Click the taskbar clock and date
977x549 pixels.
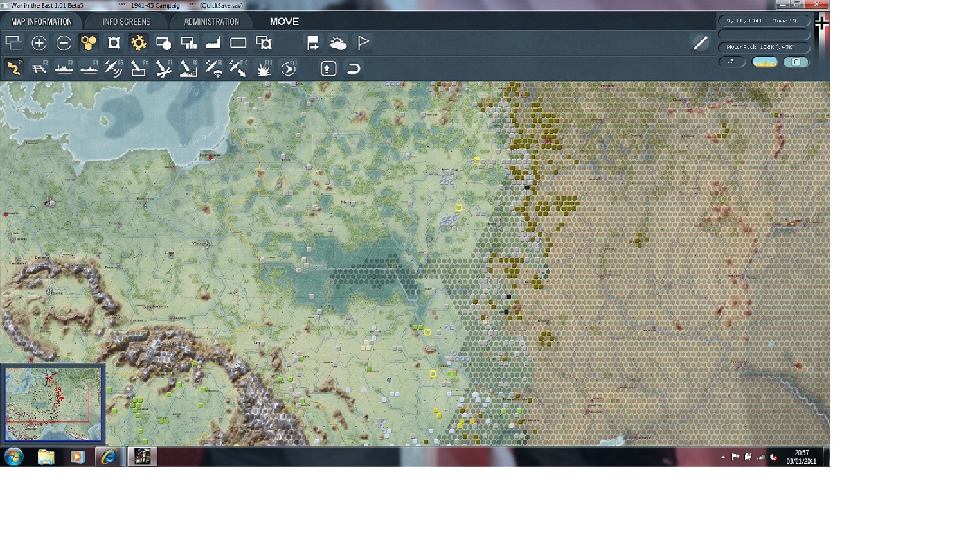(x=802, y=457)
